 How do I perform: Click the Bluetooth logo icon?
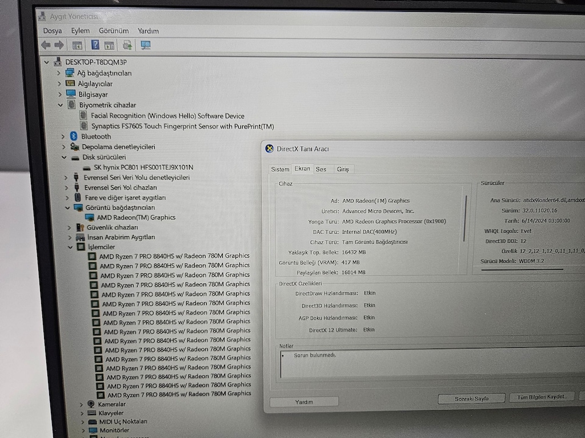tap(74, 136)
